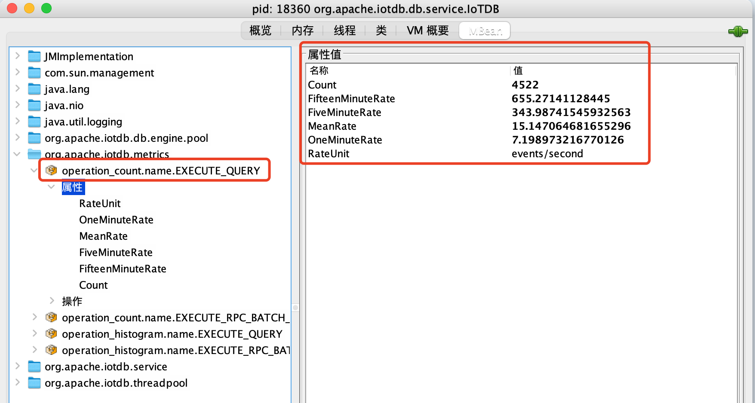Click the MeanRate name cell in table
The height and width of the screenshot is (403, 755).
tap(332, 126)
